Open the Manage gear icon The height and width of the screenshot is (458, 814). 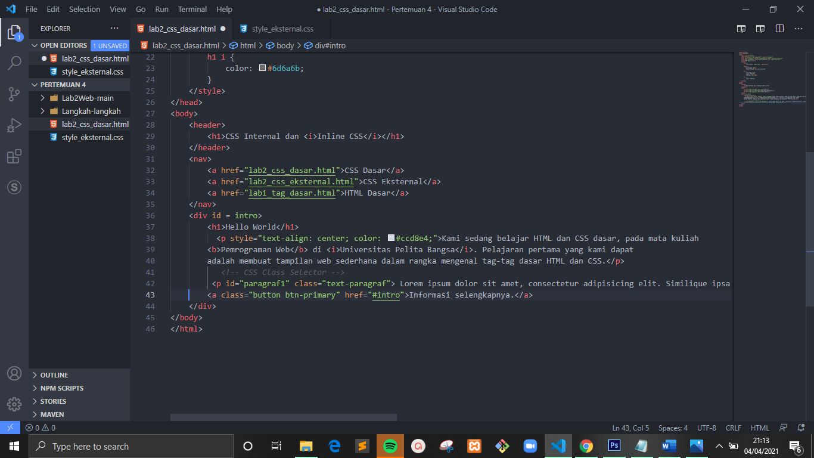14,404
